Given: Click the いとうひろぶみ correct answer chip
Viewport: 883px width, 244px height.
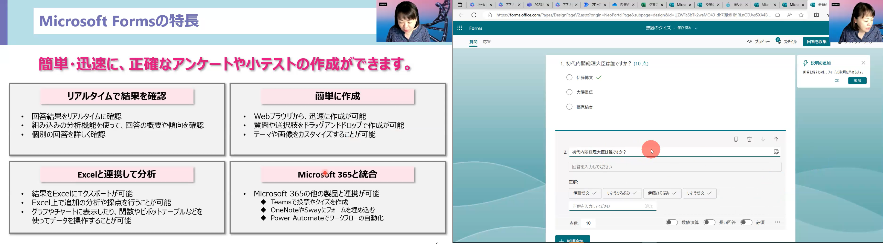Looking at the screenshot, I should pyautogui.click(x=622, y=193).
